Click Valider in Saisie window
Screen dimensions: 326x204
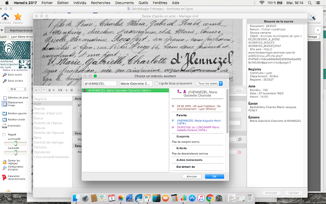pyautogui.click(x=293, y=193)
